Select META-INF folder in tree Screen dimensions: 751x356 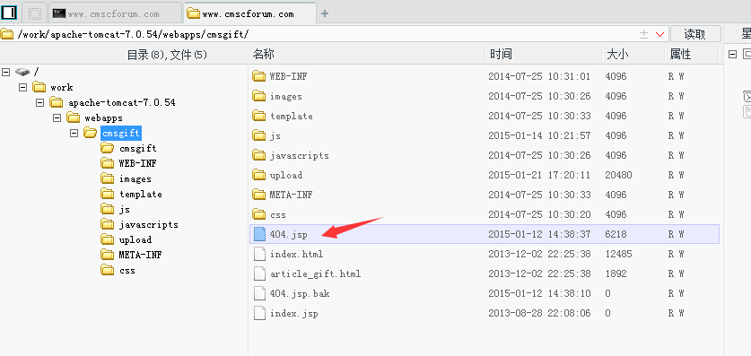pos(140,255)
